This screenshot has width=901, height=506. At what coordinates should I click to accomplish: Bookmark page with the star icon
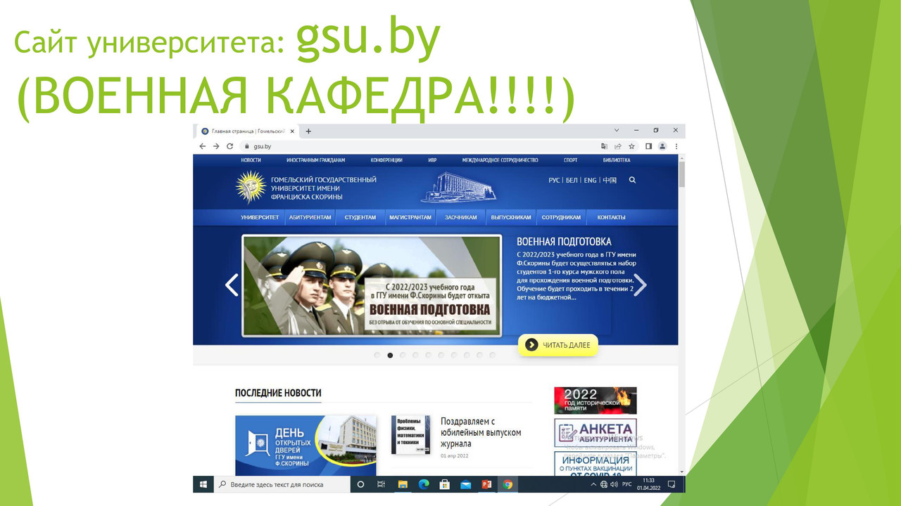[631, 146]
